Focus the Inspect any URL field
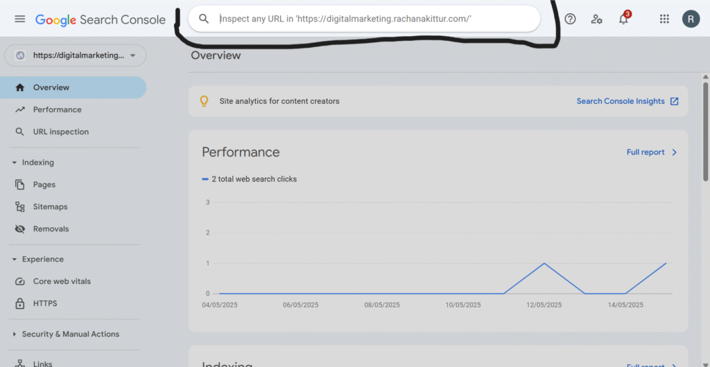Screen dimensions: 710x367 [364, 19]
